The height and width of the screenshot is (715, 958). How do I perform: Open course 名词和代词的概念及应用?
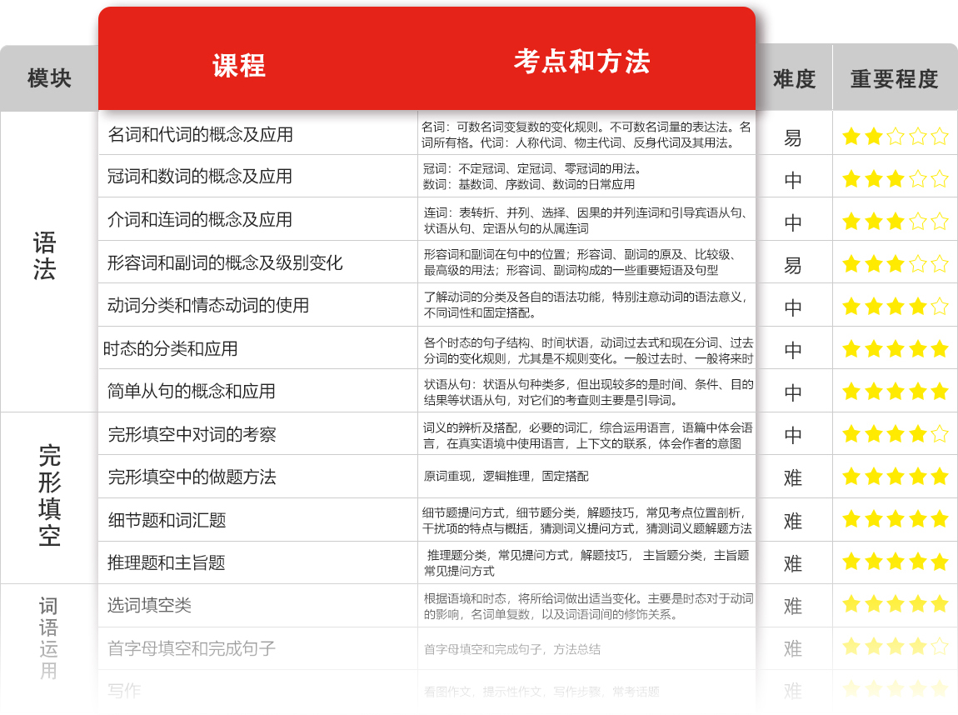(x=201, y=134)
